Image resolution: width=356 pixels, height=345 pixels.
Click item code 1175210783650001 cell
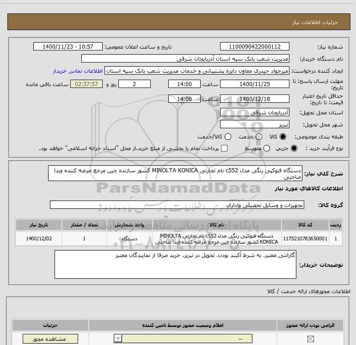305,238
